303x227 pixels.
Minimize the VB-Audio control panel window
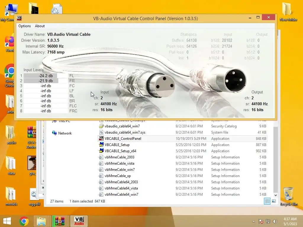point(250,17)
